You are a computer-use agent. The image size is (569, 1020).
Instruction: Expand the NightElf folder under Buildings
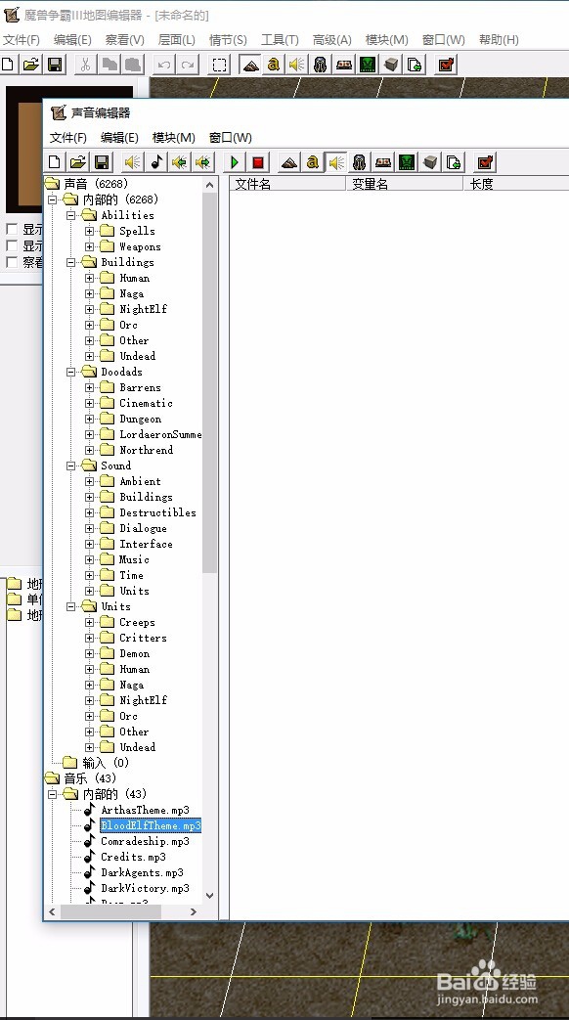coord(90,309)
